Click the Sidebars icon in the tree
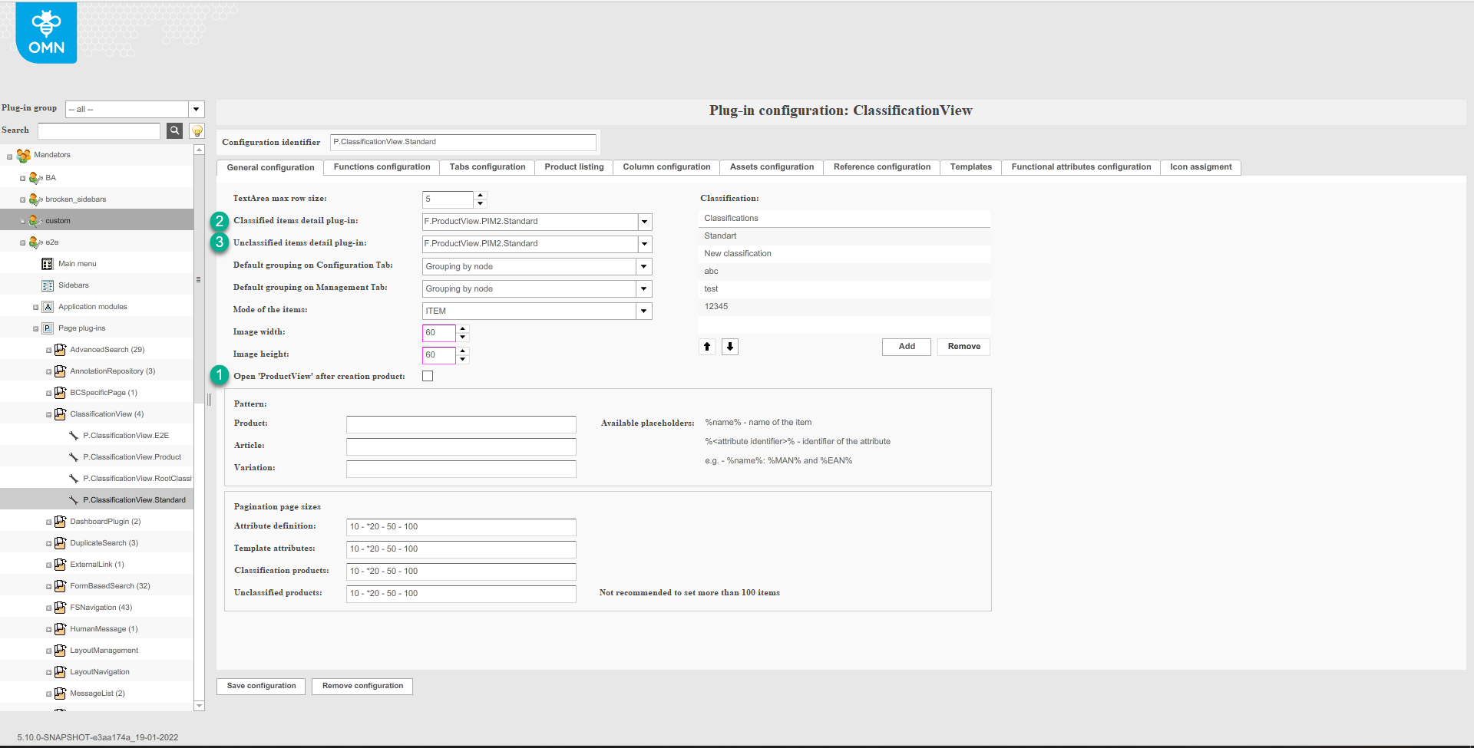This screenshot has height=748, width=1474. [x=48, y=285]
